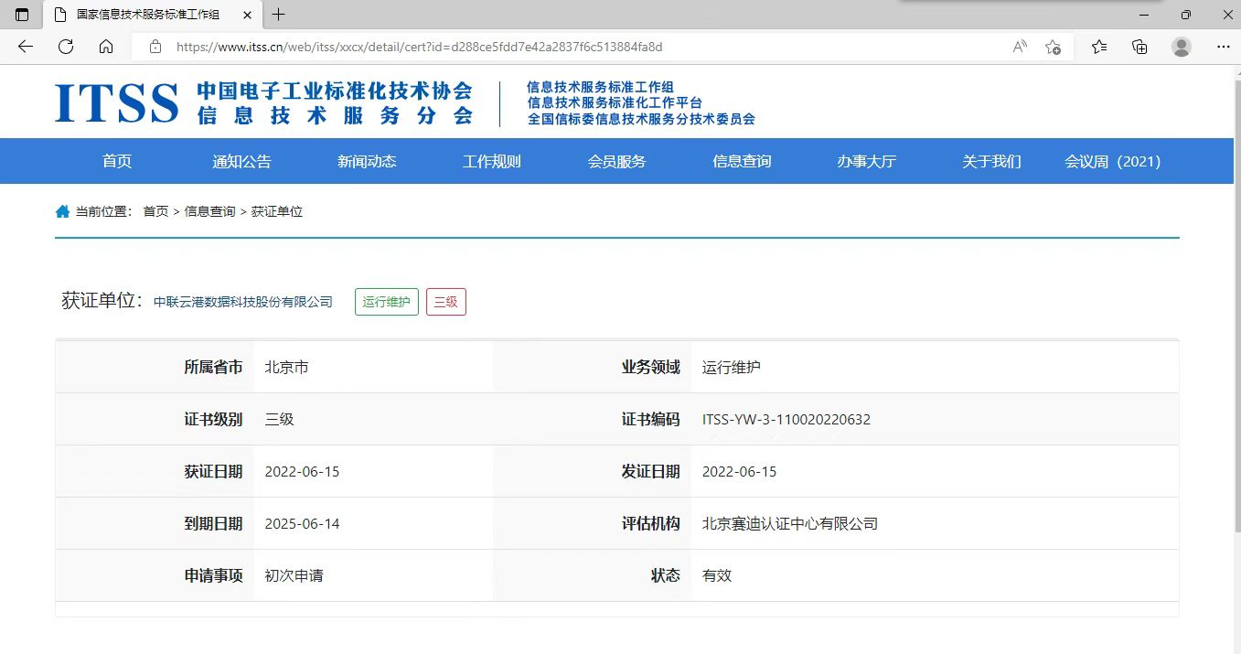Image resolution: width=1241 pixels, height=654 pixels.
Task: Open the browser profile avatar
Action: coord(1182,47)
